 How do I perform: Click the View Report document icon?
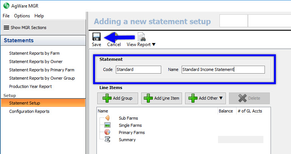[142, 37]
